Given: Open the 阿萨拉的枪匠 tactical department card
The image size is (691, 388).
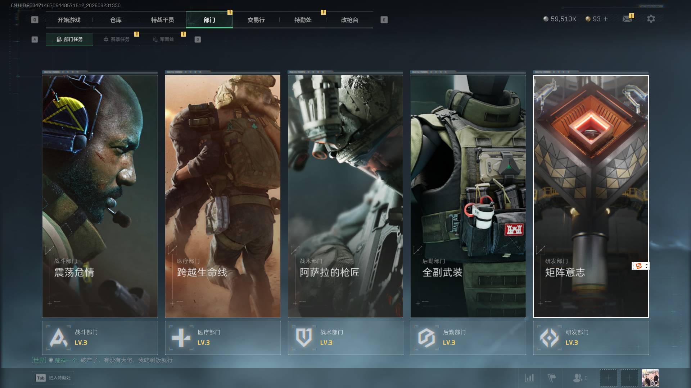Looking at the screenshot, I should [345, 196].
